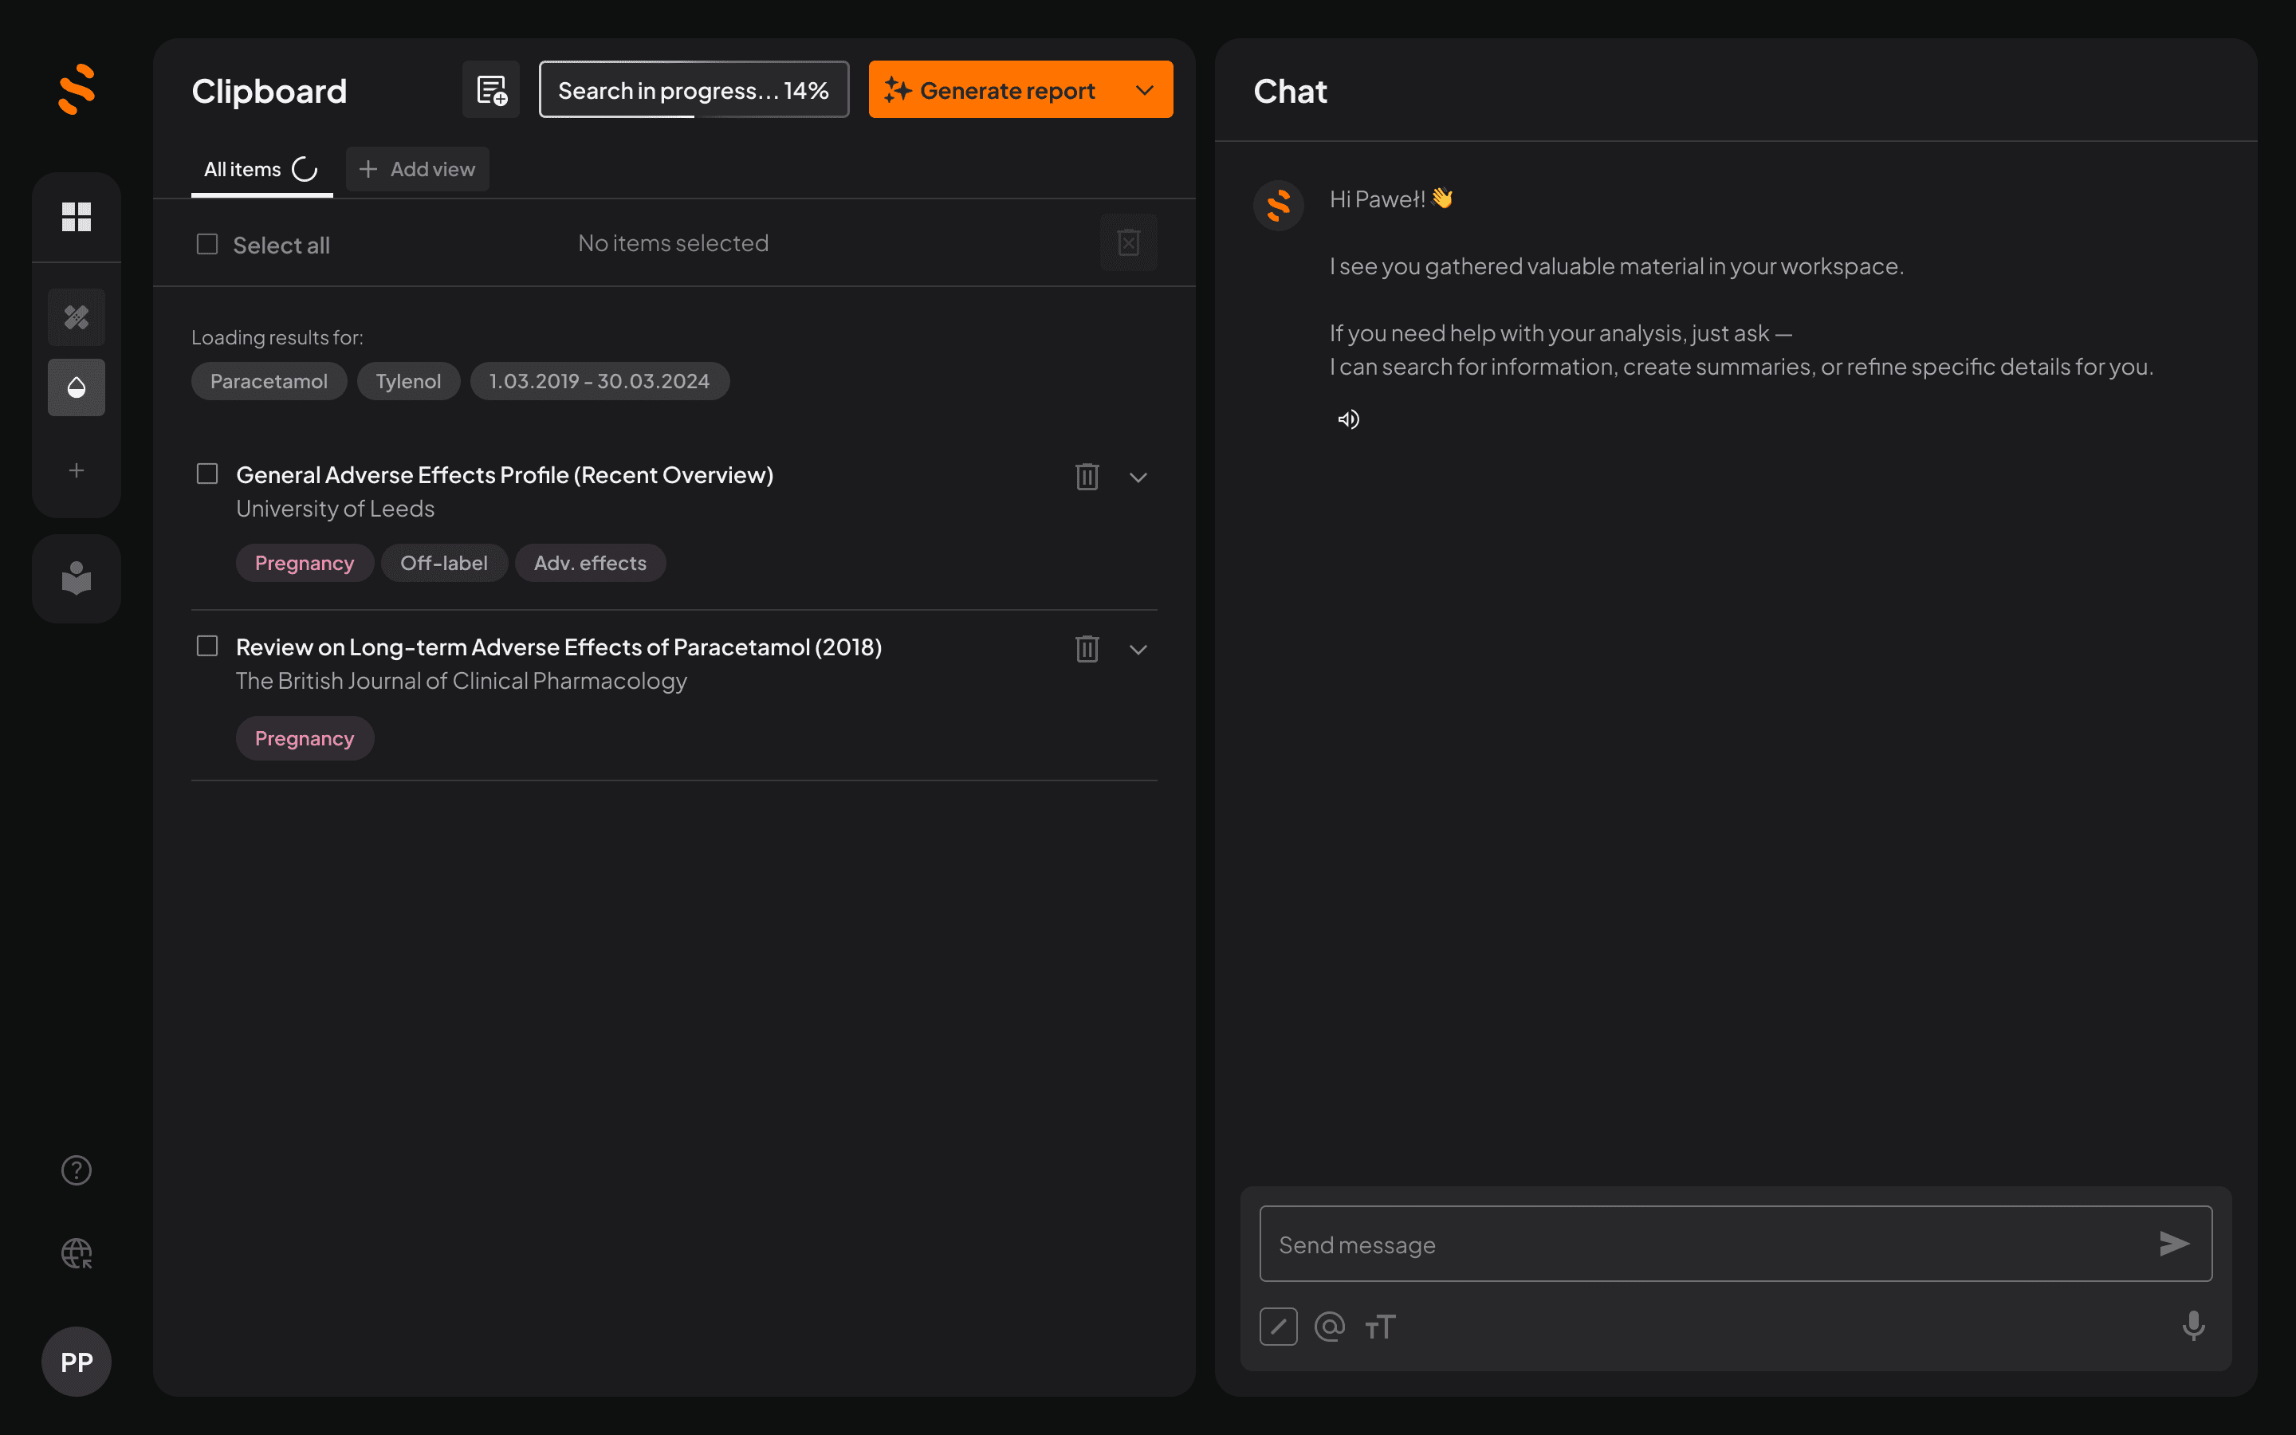Click the Generate report button

pos(993,90)
